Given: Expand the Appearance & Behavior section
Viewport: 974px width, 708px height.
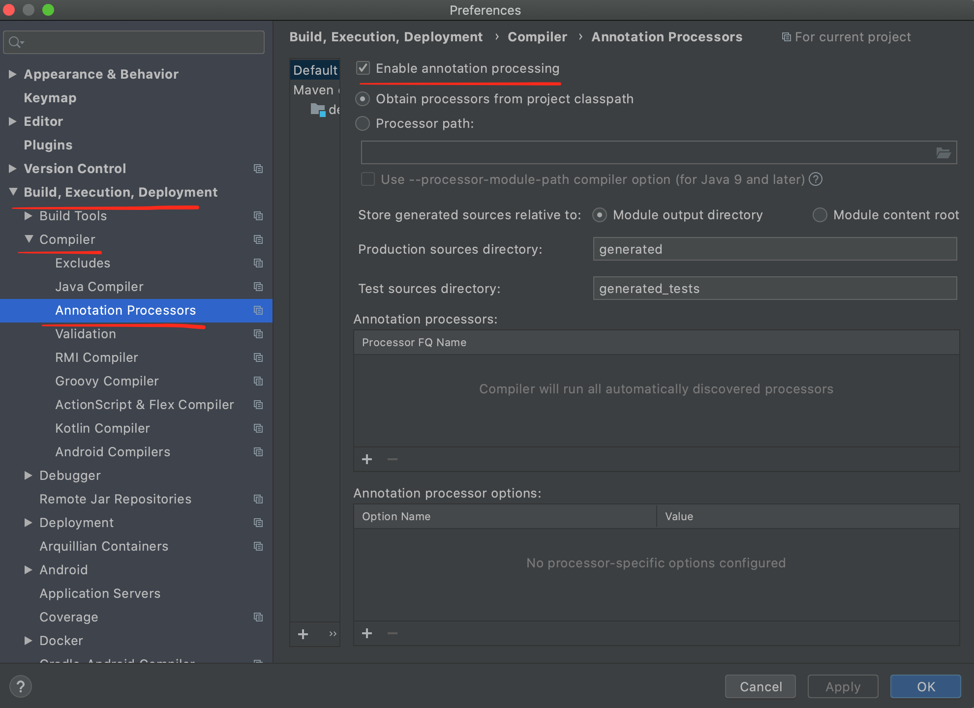Looking at the screenshot, I should (13, 74).
